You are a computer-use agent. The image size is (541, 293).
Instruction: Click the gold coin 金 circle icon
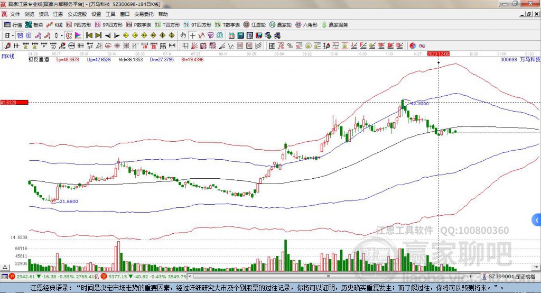click(x=308, y=45)
